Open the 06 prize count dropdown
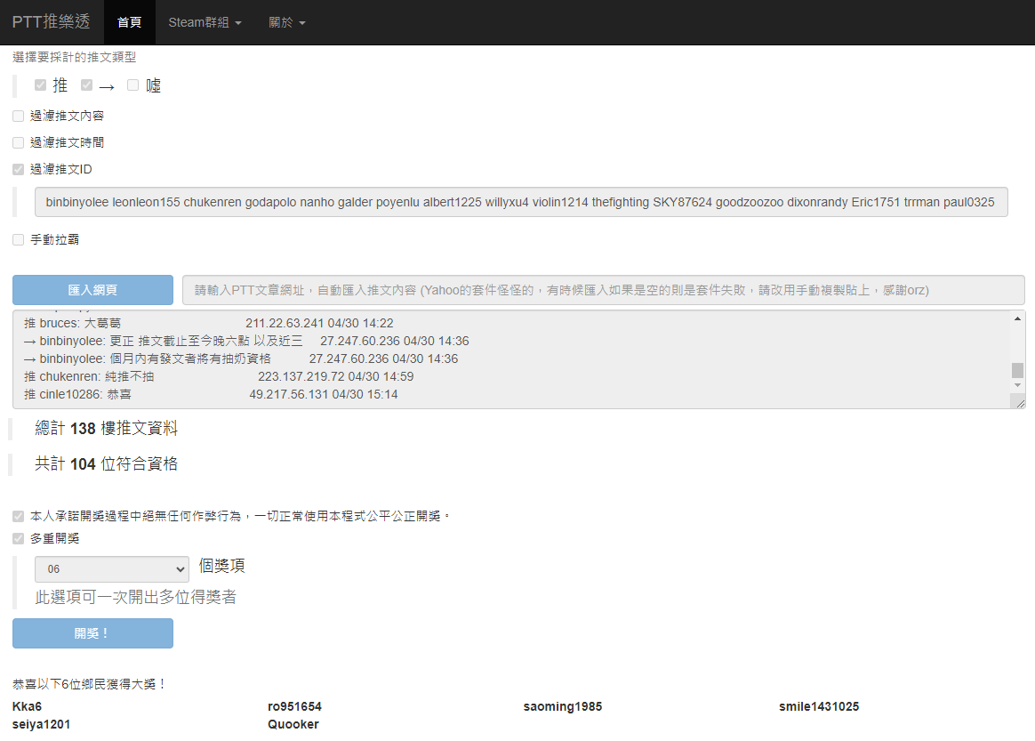This screenshot has height=741, width=1035. point(111,569)
